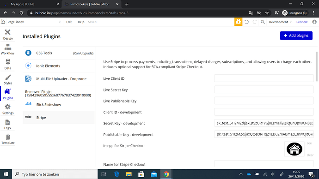Image resolution: width=319 pixels, height=179 pixels.
Task: Click the Incognito profile indicator
Action: tap(294, 13)
